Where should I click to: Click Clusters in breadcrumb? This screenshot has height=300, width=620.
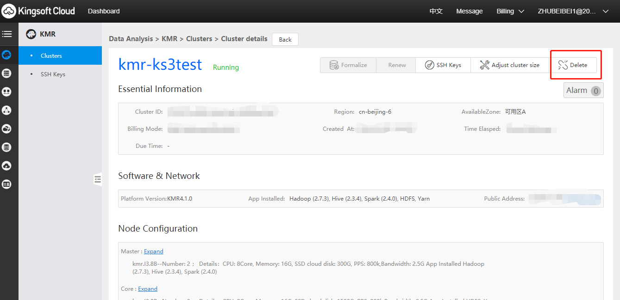point(199,39)
